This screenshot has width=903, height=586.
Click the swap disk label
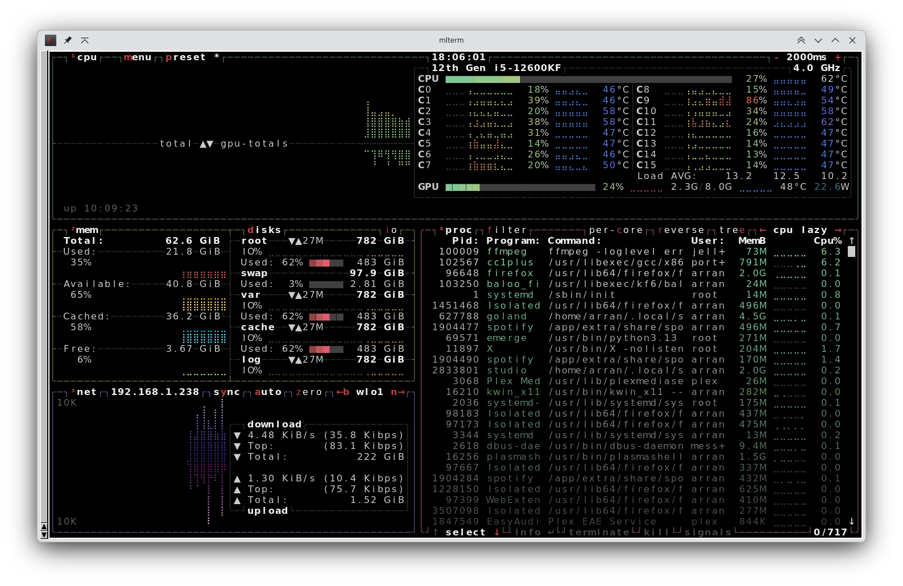(254, 273)
